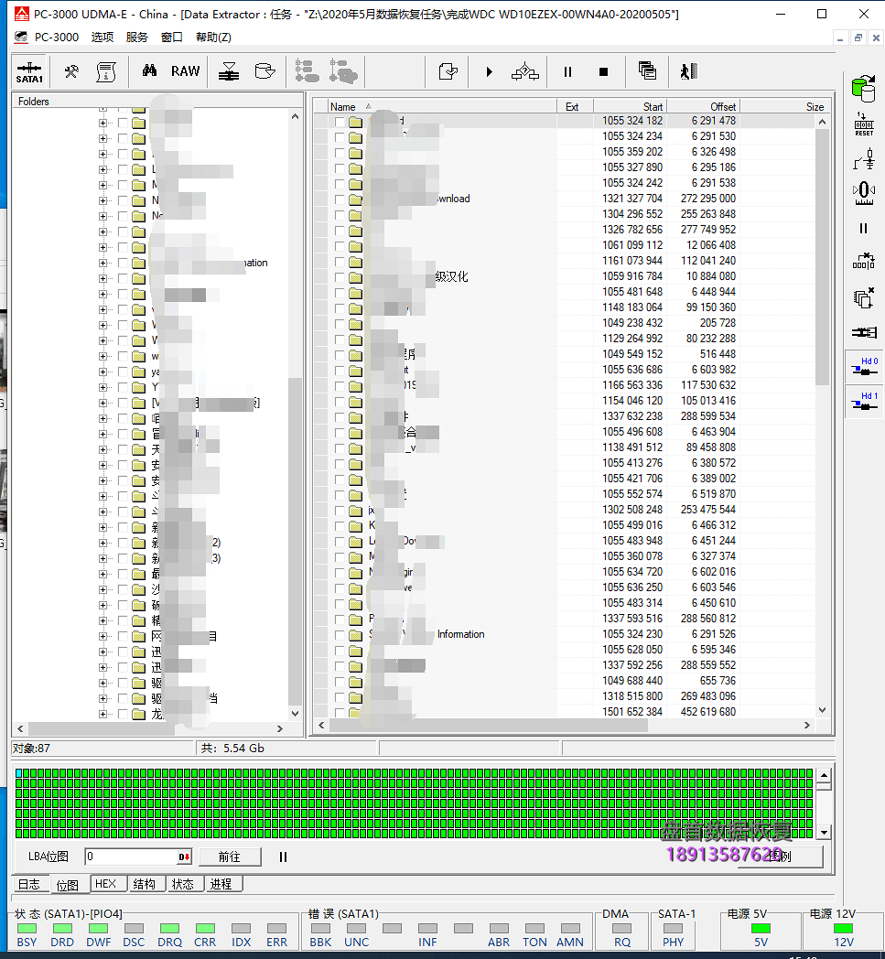885x959 pixels.
Task: Click the scroll-shaped info document icon
Action: pos(106,72)
